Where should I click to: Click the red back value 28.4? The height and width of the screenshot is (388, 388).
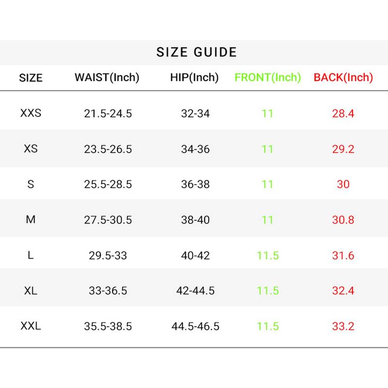tap(343, 114)
